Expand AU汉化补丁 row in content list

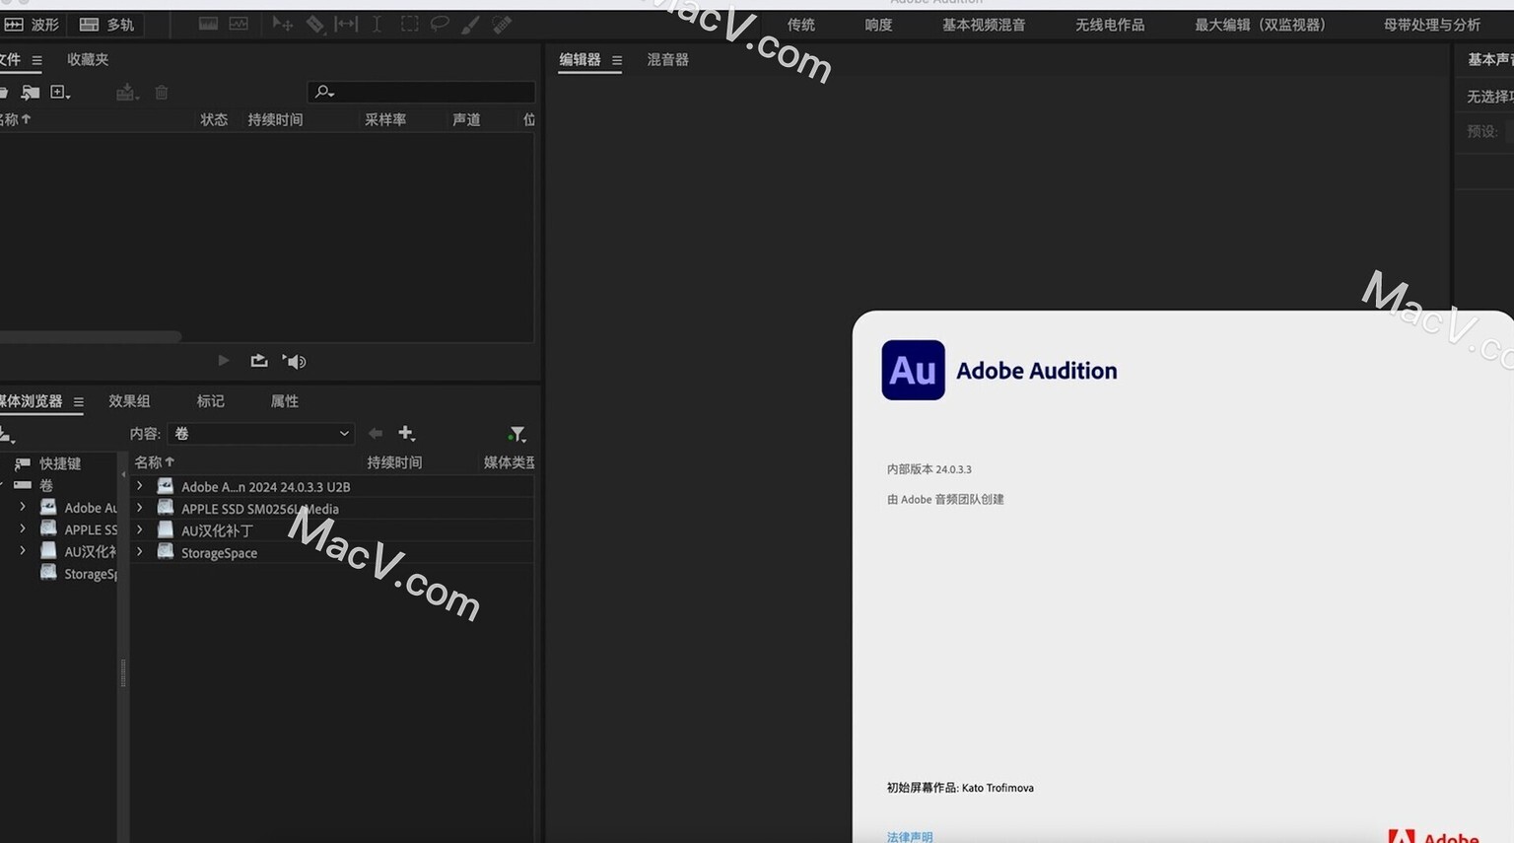point(139,529)
